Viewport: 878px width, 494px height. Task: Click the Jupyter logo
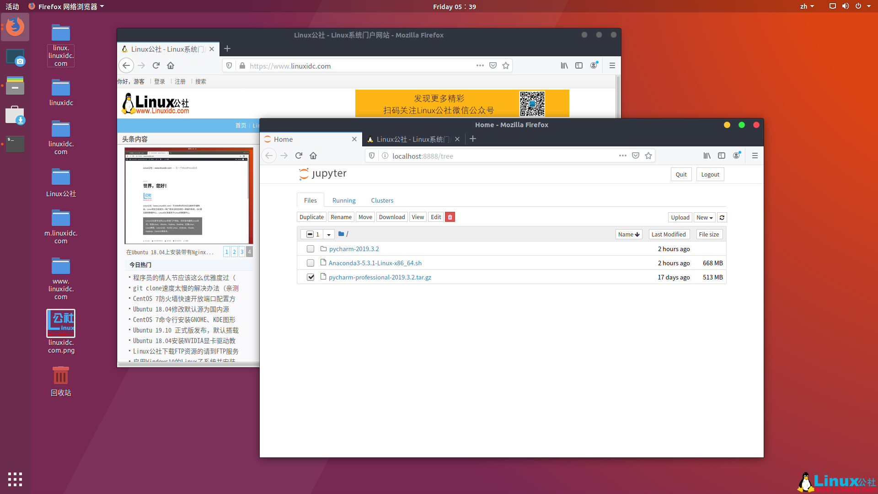point(323,174)
